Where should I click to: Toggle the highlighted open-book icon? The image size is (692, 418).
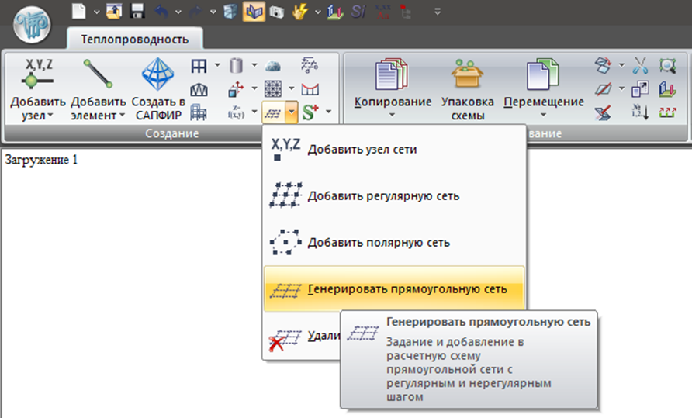pos(254,12)
